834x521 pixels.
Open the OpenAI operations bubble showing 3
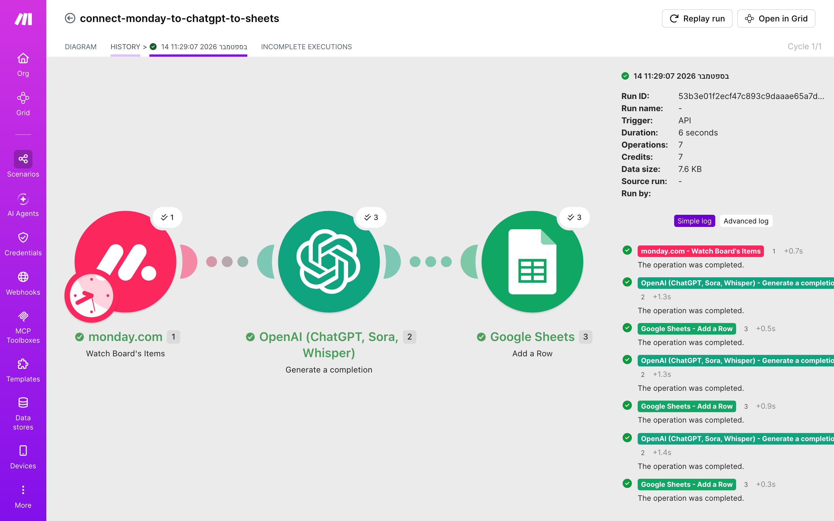[371, 217]
